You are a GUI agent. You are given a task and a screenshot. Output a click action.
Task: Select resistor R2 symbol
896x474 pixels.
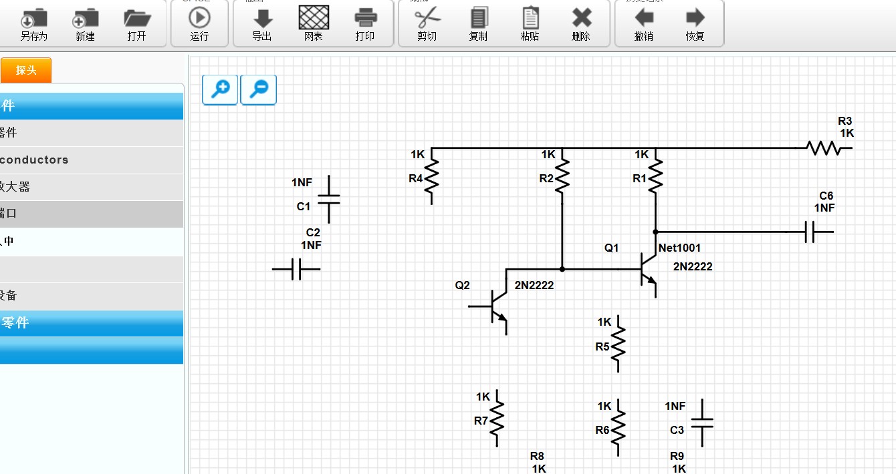click(x=562, y=178)
